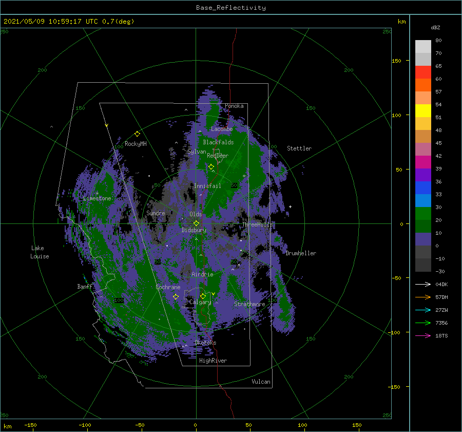Click the Lake Louise label
This screenshot has width=462, height=432.
pyautogui.click(x=40, y=252)
